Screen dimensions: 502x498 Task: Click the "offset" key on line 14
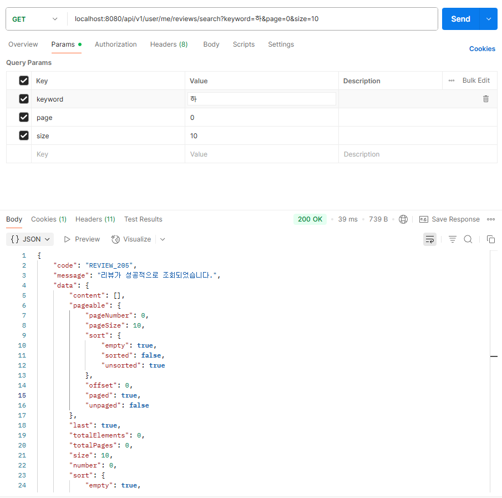[101, 385]
